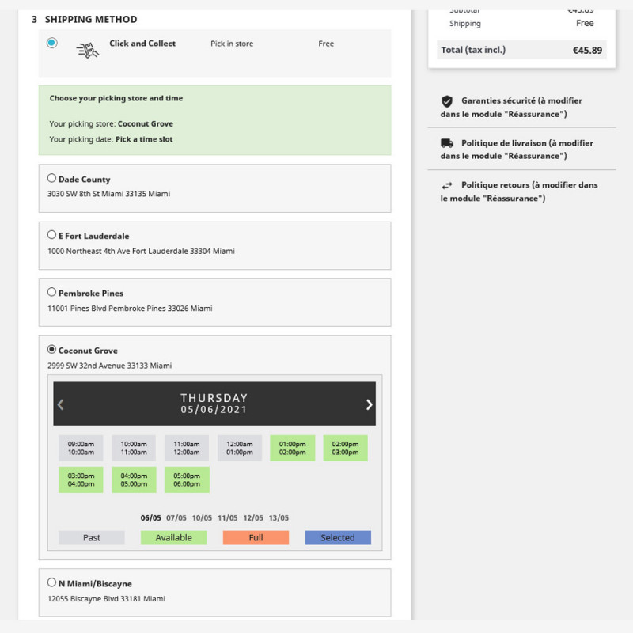Click the Shipping label in order summary

point(465,24)
